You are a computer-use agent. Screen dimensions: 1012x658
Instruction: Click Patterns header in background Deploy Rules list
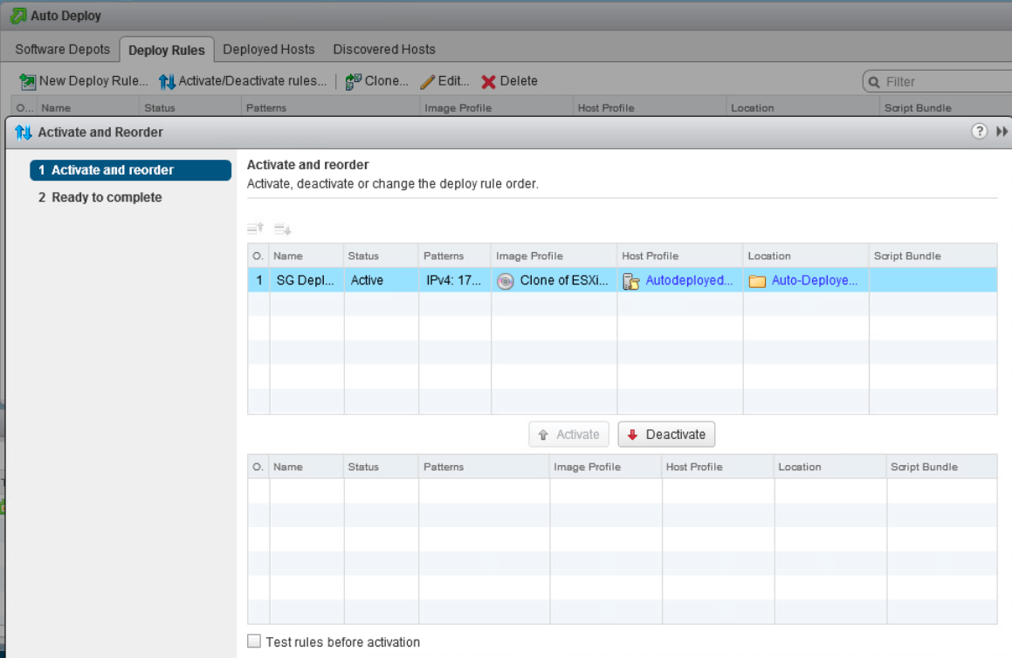click(x=330, y=107)
